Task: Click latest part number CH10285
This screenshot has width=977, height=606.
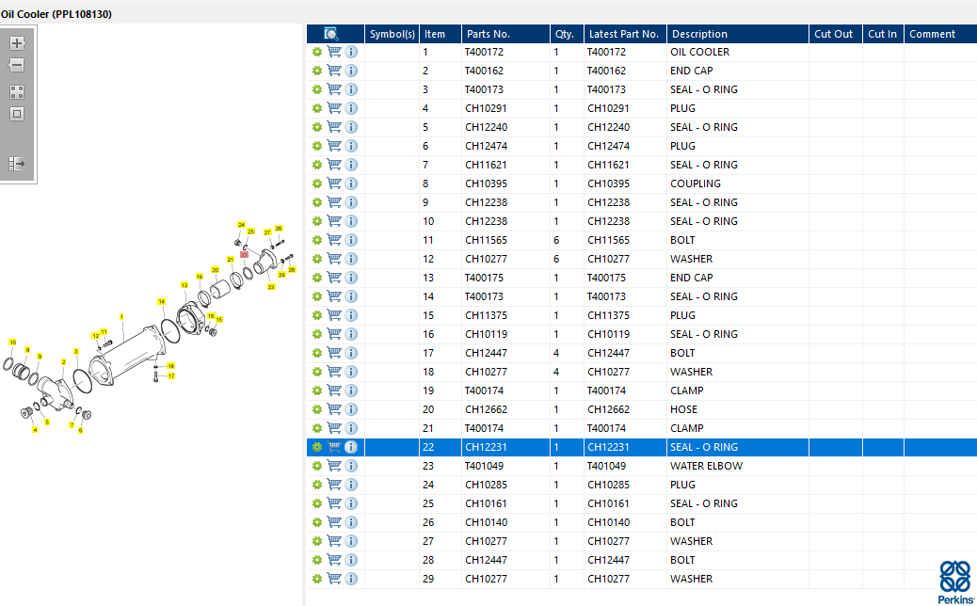Action: click(x=608, y=485)
